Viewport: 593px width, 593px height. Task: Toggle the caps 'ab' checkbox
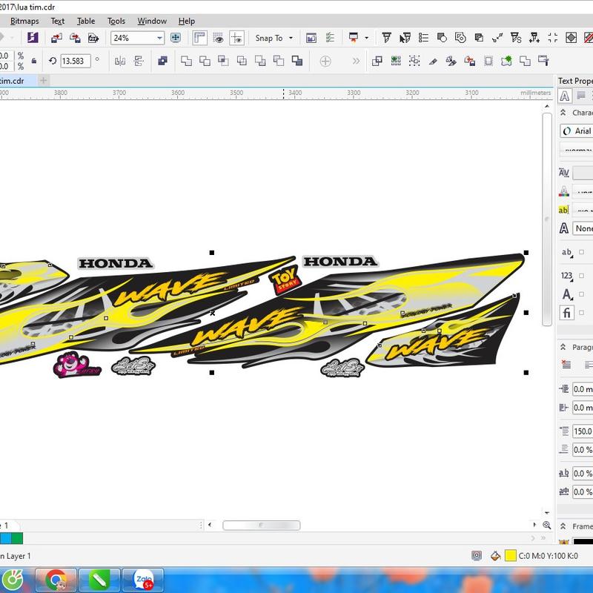click(581, 252)
